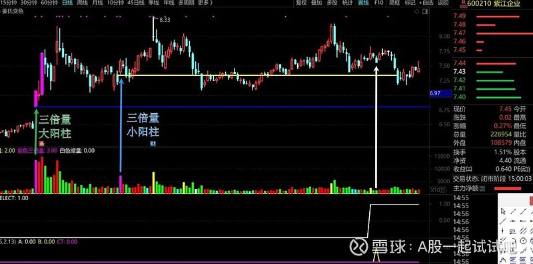Click the 筹框 toolbar button
The height and width of the screenshot is (264, 533).
(x=394, y=3)
